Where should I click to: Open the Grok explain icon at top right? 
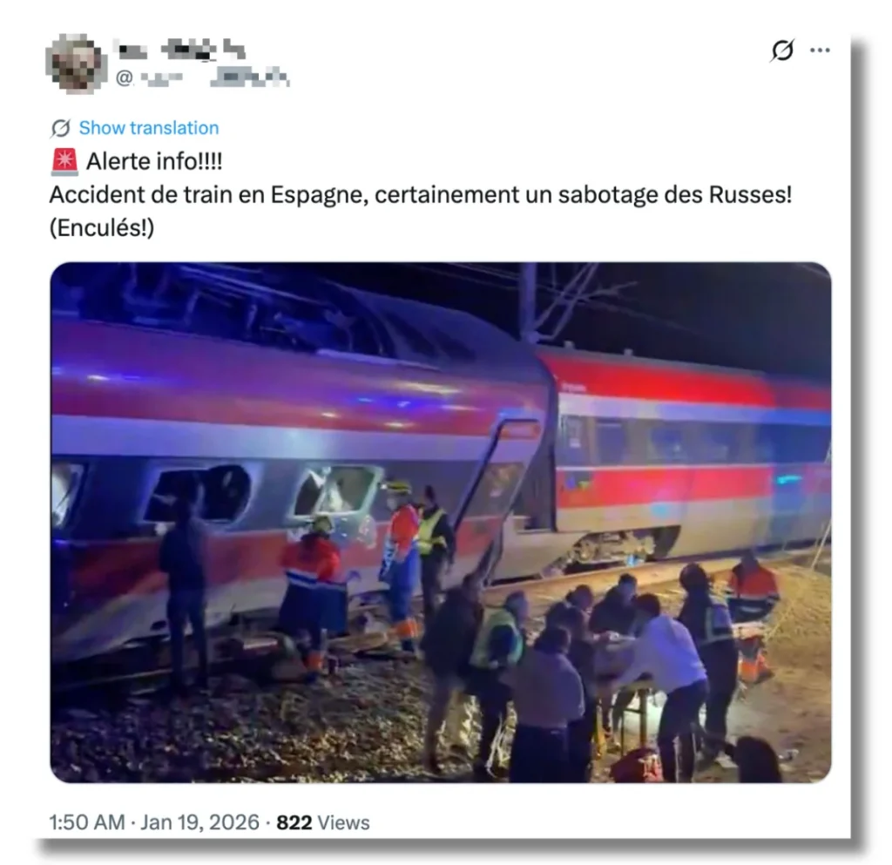[x=782, y=51]
